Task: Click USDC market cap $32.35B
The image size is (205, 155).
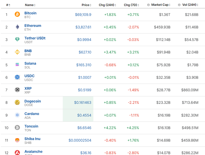Action: [x=163, y=77]
